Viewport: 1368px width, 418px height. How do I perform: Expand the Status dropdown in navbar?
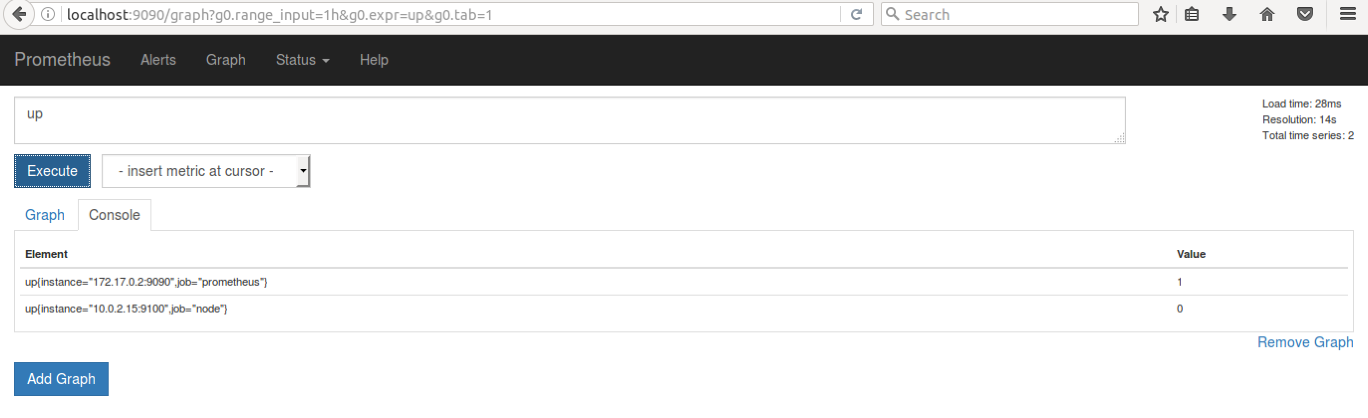[x=302, y=60]
